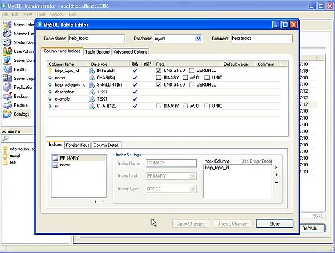Uncheck UNSIGNED for help_topic_id

click(x=159, y=70)
